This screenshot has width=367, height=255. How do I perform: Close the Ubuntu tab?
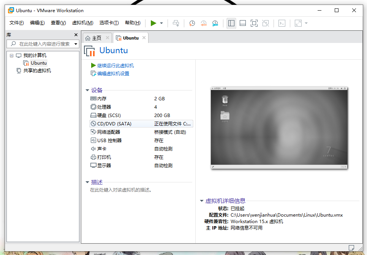tap(144, 38)
